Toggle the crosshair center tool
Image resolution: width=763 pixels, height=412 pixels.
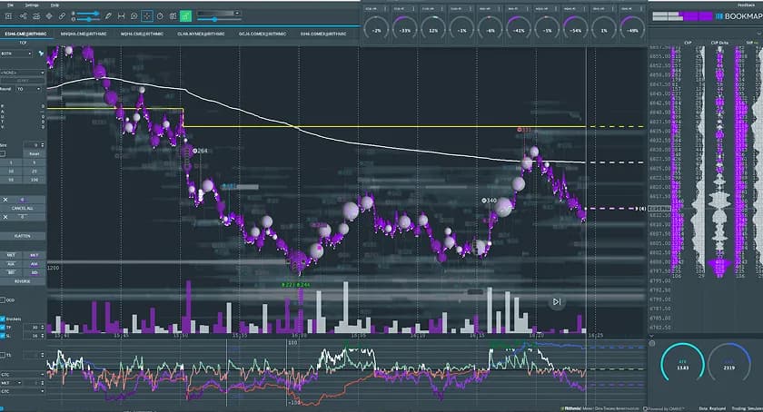coord(146,16)
